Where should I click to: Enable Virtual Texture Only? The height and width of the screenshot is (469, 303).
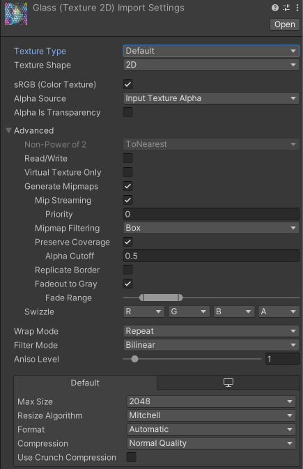[127, 172]
